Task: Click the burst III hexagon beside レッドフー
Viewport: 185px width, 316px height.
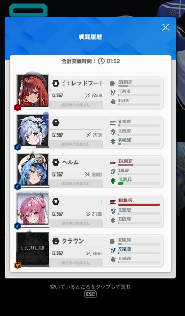Action: pos(55,83)
